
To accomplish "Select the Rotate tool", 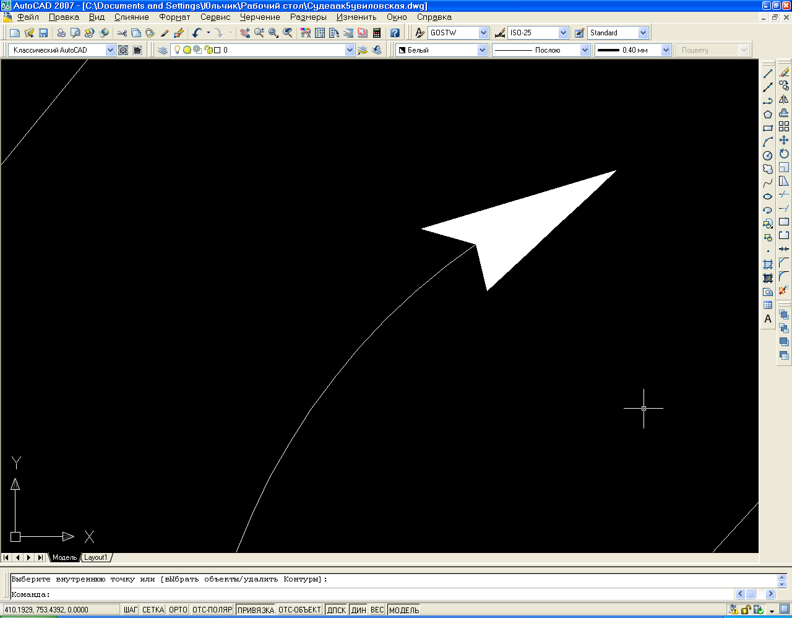I will [x=784, y=154].
